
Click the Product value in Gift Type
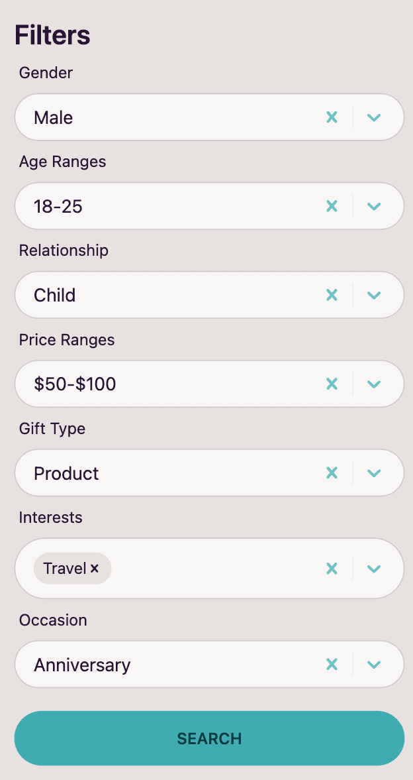tap(66, 473)
